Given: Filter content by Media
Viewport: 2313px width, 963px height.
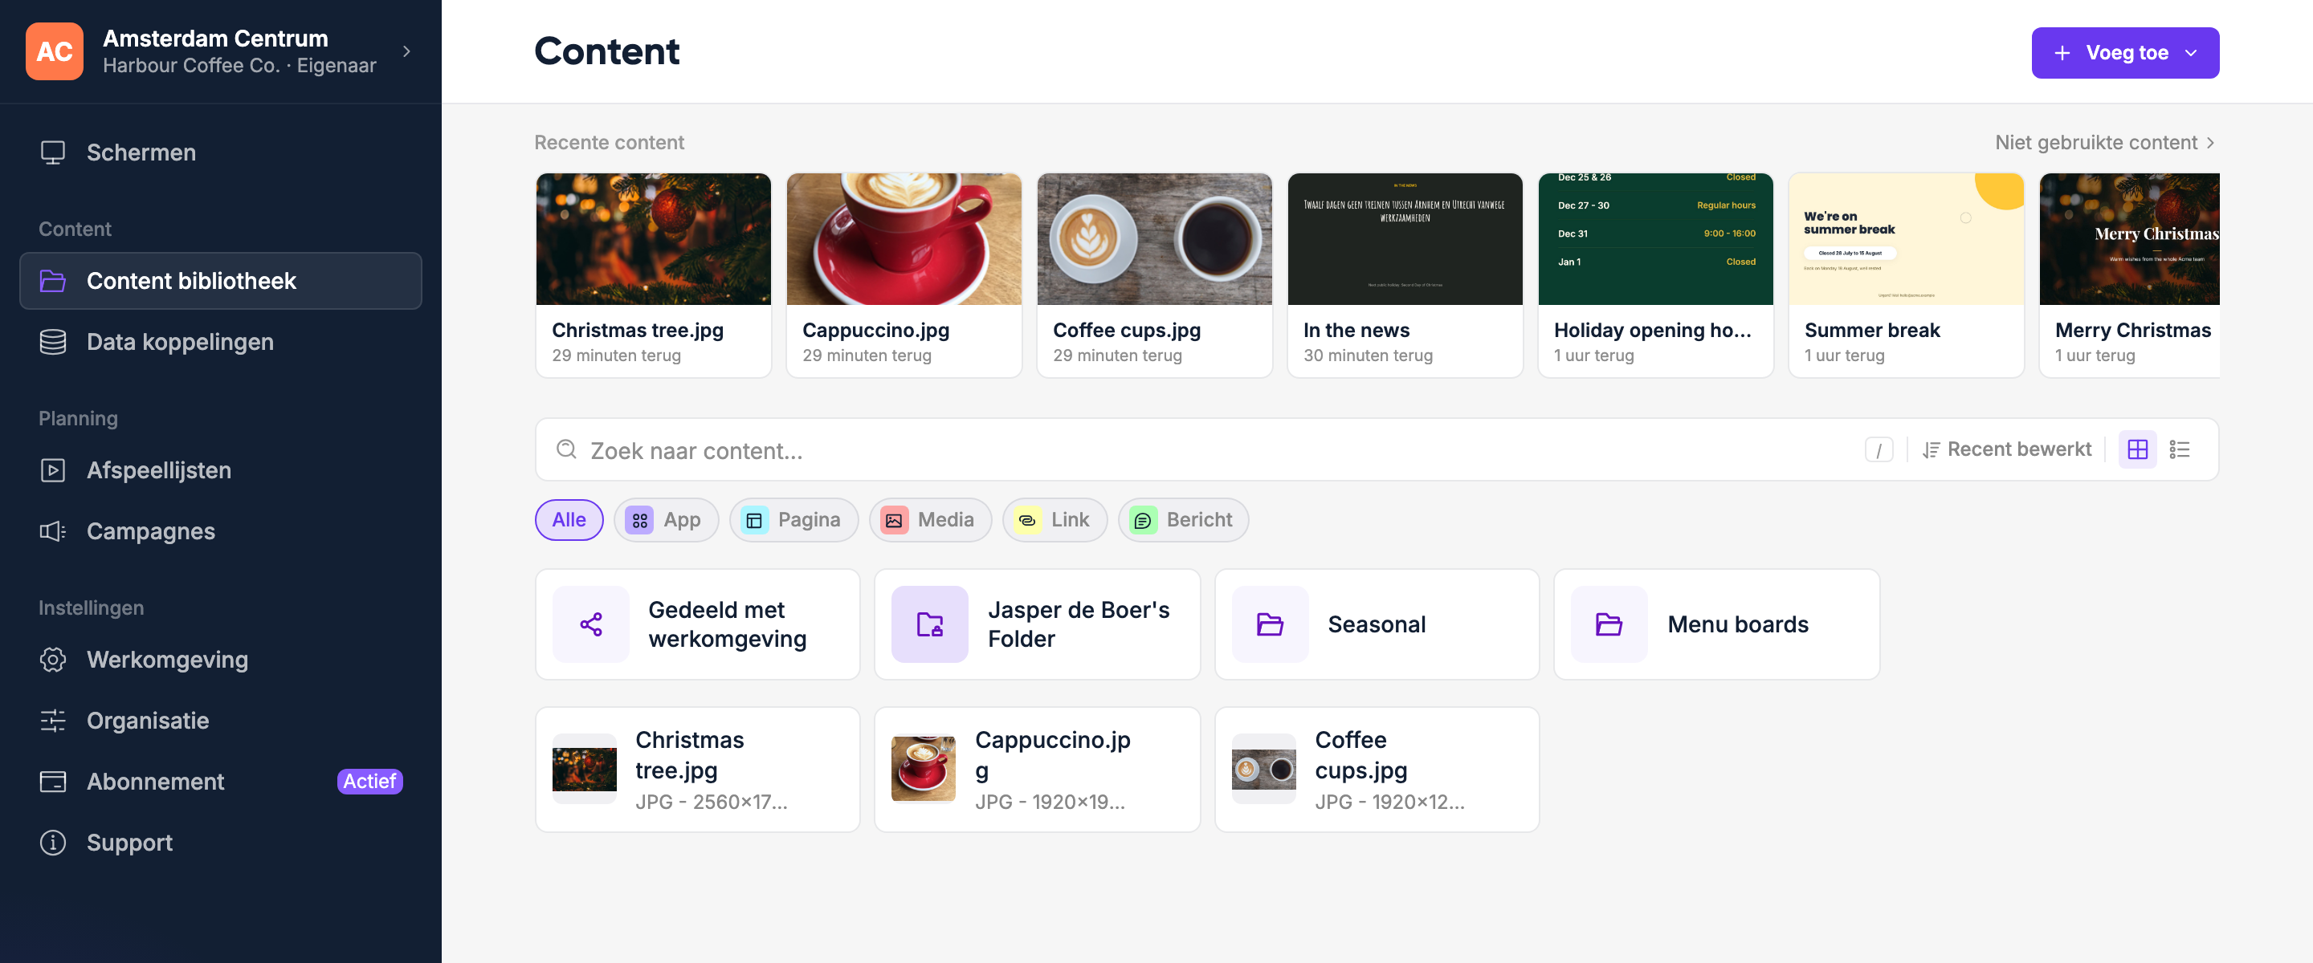Looking at the screenshot, I should 930,521.
